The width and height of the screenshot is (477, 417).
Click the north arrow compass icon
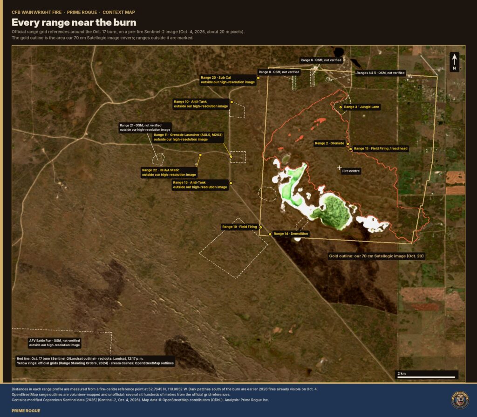click(454, 62)
